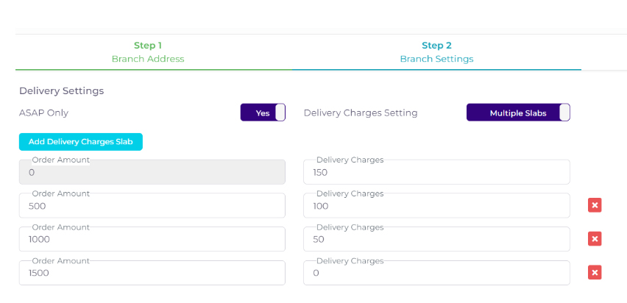Open Step 2 Branch Settings tab
The image size is (627, 303).
pyautogui.click(x=436, y=51)
